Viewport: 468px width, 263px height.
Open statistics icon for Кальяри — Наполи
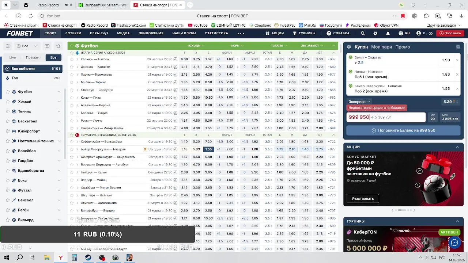[175, 59]
